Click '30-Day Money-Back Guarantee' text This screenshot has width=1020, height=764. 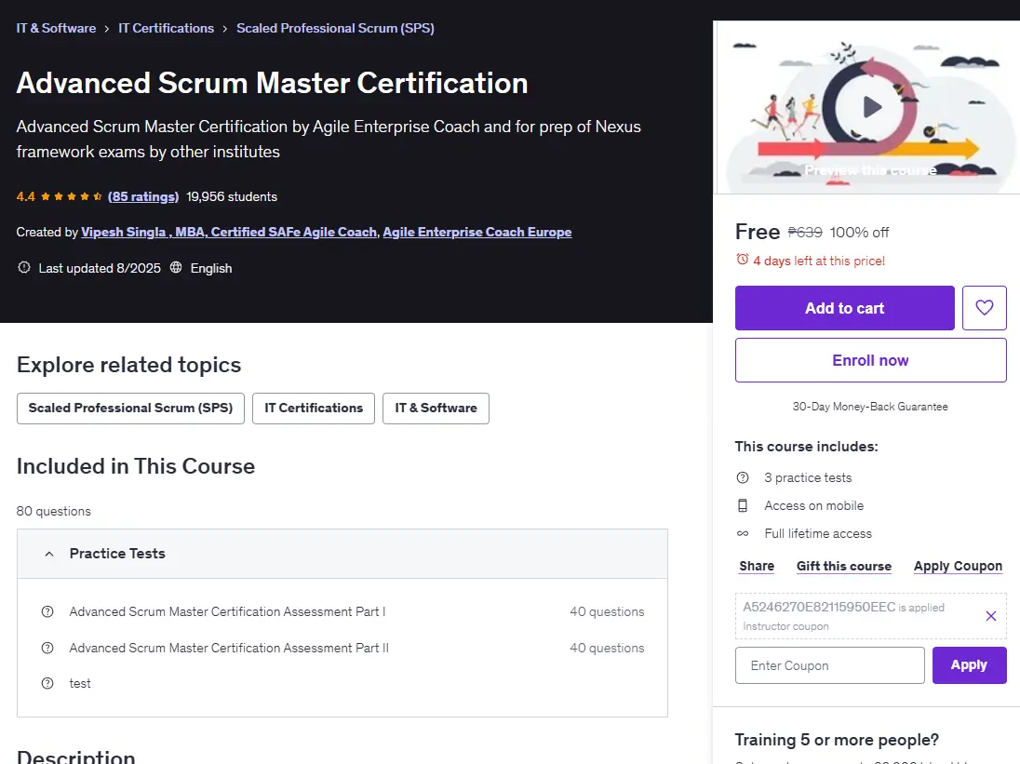point(870,407)
